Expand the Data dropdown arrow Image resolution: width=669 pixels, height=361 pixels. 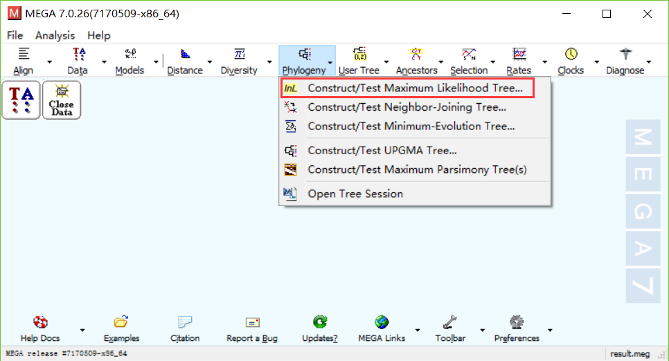104,62
